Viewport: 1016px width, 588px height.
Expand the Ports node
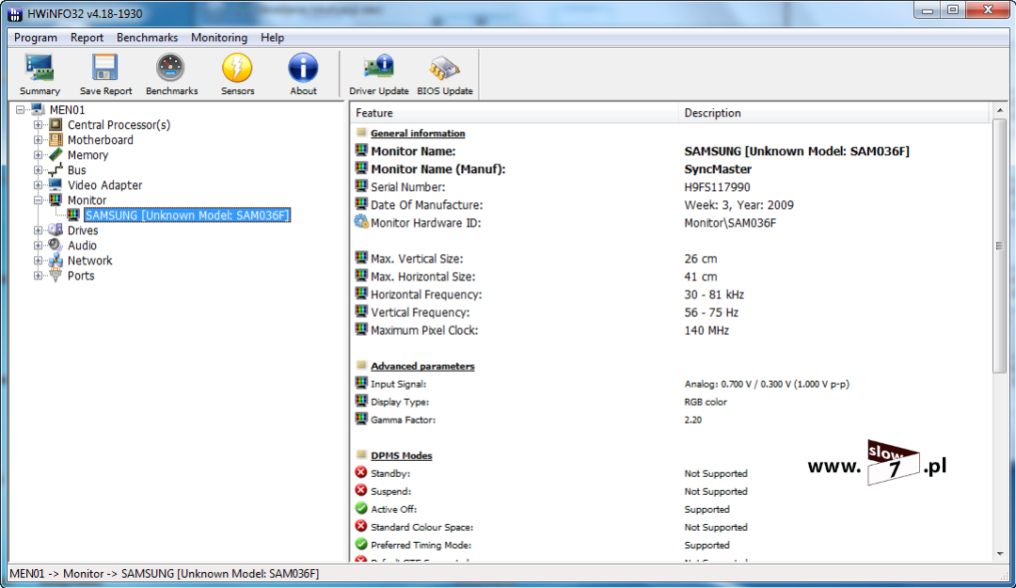(x=39, y=276)
